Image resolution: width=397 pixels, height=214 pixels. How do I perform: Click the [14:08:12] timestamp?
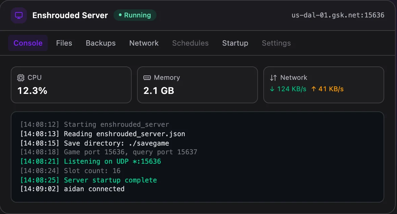tap(40, 124)
